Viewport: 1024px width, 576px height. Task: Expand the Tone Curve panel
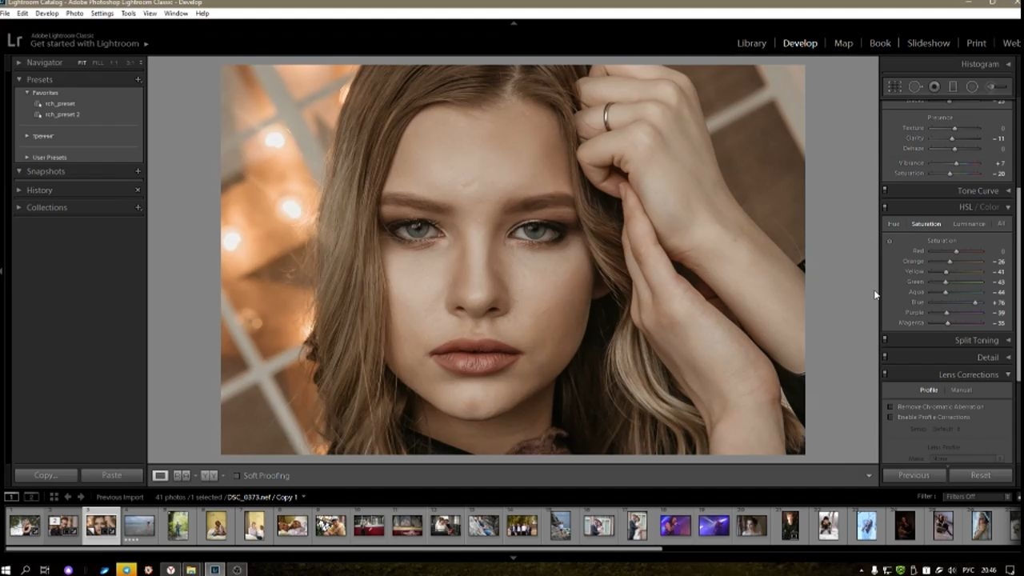pos(1008,191)
